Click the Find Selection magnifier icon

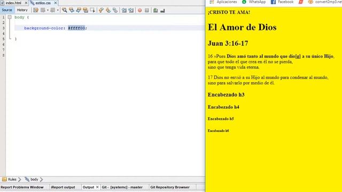pyautogui.click(x=64, y=10)
